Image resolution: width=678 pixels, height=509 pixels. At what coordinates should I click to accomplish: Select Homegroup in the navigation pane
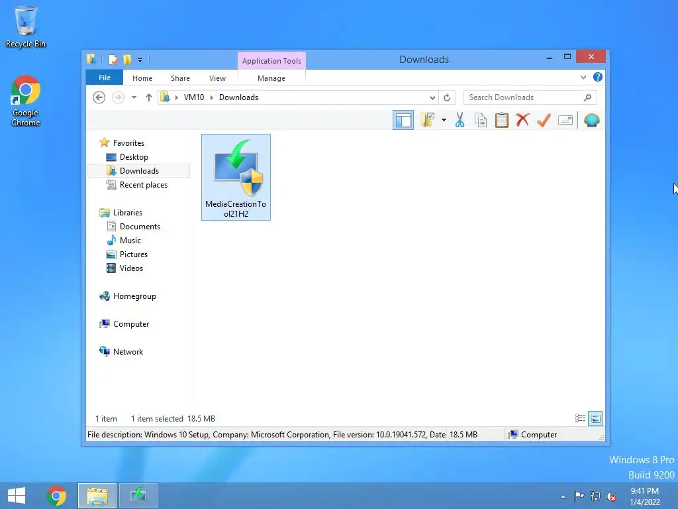pyautogui.click(x=134, y=296)
